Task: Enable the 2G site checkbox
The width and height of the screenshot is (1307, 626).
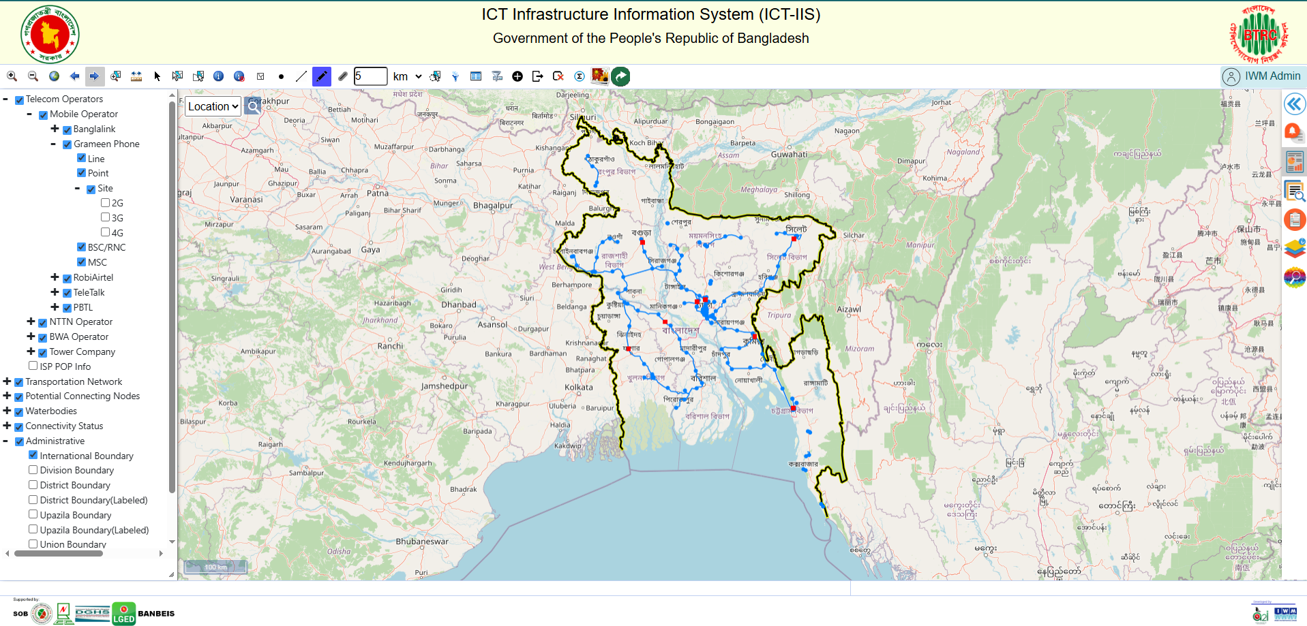Action: pos(106,203)
